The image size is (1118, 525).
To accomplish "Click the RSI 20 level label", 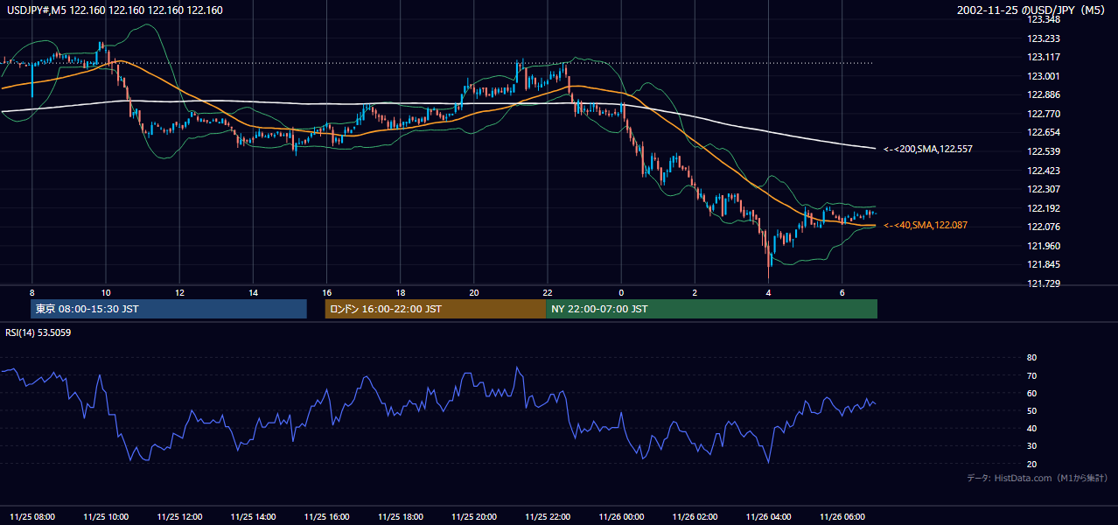I will 1031,464.
